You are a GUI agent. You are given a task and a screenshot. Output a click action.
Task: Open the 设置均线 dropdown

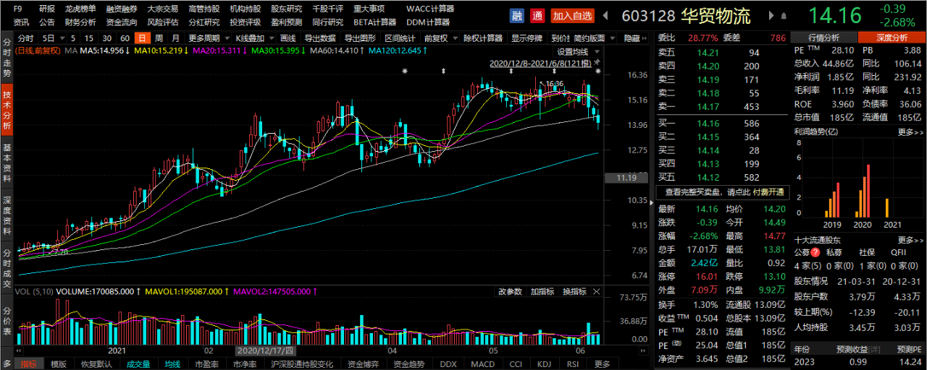pyautogui.click(x=576, y=51)
